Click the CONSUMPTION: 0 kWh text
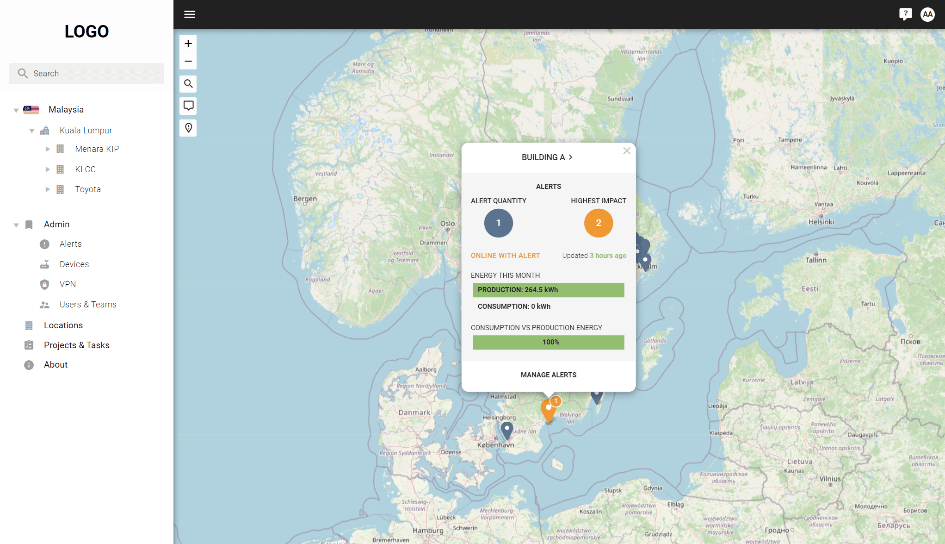This screenshot has width=945, height=544. tap(514, 306)
